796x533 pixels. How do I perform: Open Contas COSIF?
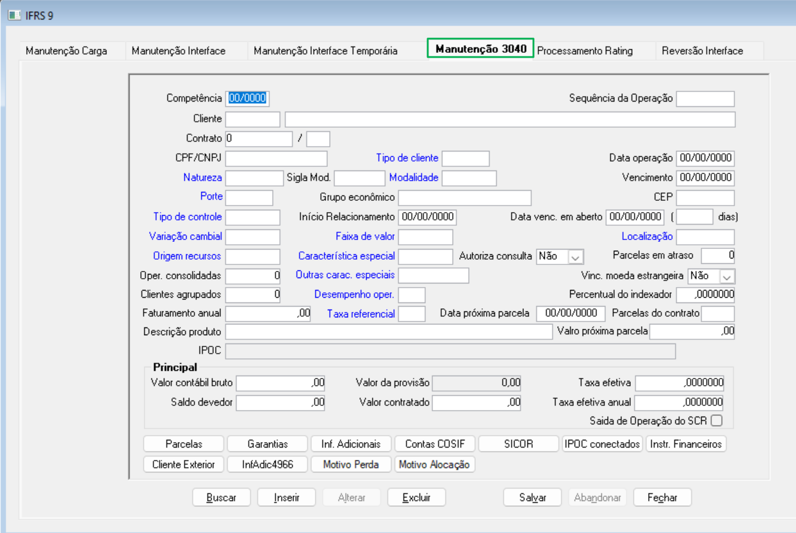435,444
